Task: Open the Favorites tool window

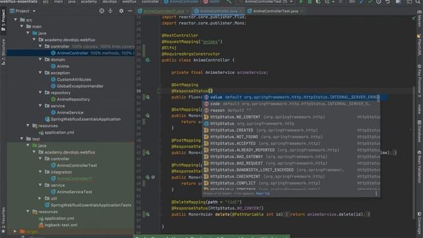Action: click(3, 220)
